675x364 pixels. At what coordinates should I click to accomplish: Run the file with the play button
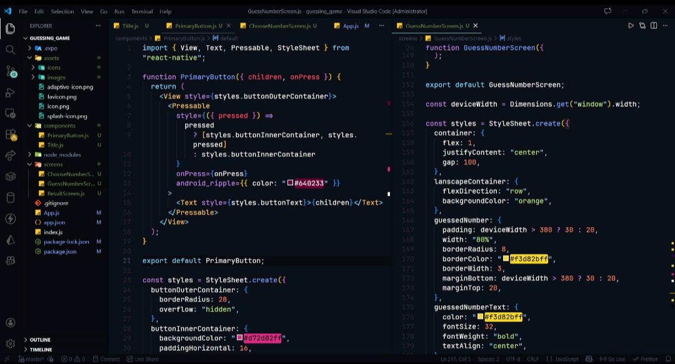[x=631, y=26]
